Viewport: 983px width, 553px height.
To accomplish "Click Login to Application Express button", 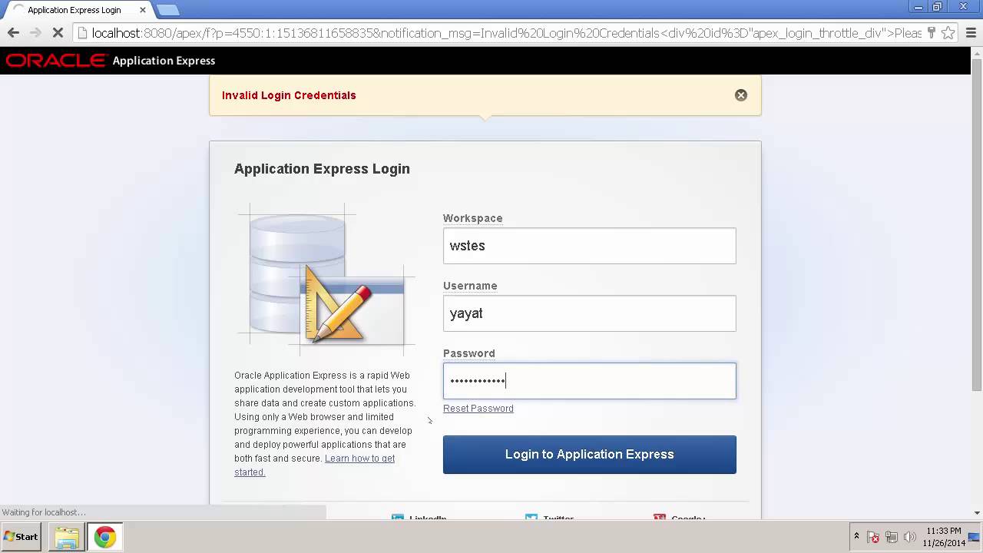I will 589,455.
